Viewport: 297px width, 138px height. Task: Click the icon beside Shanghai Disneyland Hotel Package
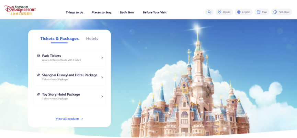38,75
